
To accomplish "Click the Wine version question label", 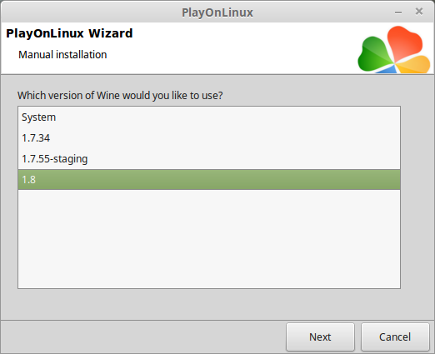I will click(120, 96).
